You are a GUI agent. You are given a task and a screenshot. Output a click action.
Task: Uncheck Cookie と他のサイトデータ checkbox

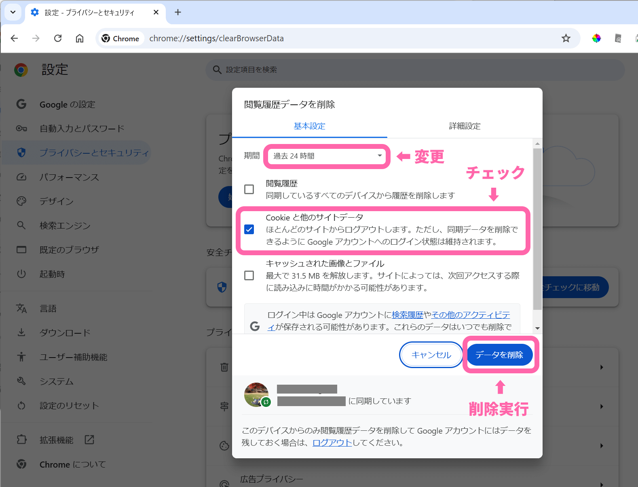pos(249,229)
